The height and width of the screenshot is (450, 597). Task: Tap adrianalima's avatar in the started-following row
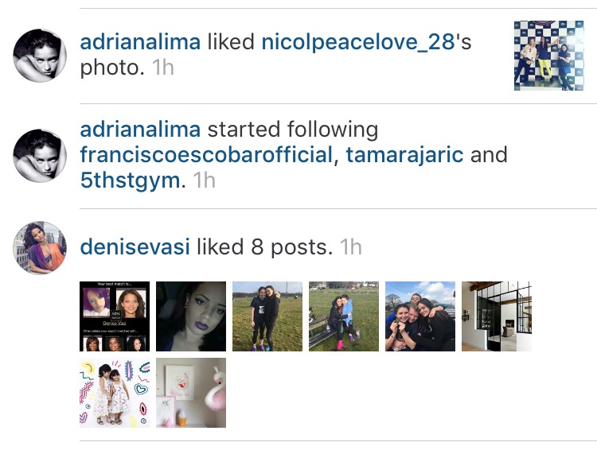(40, 156)
